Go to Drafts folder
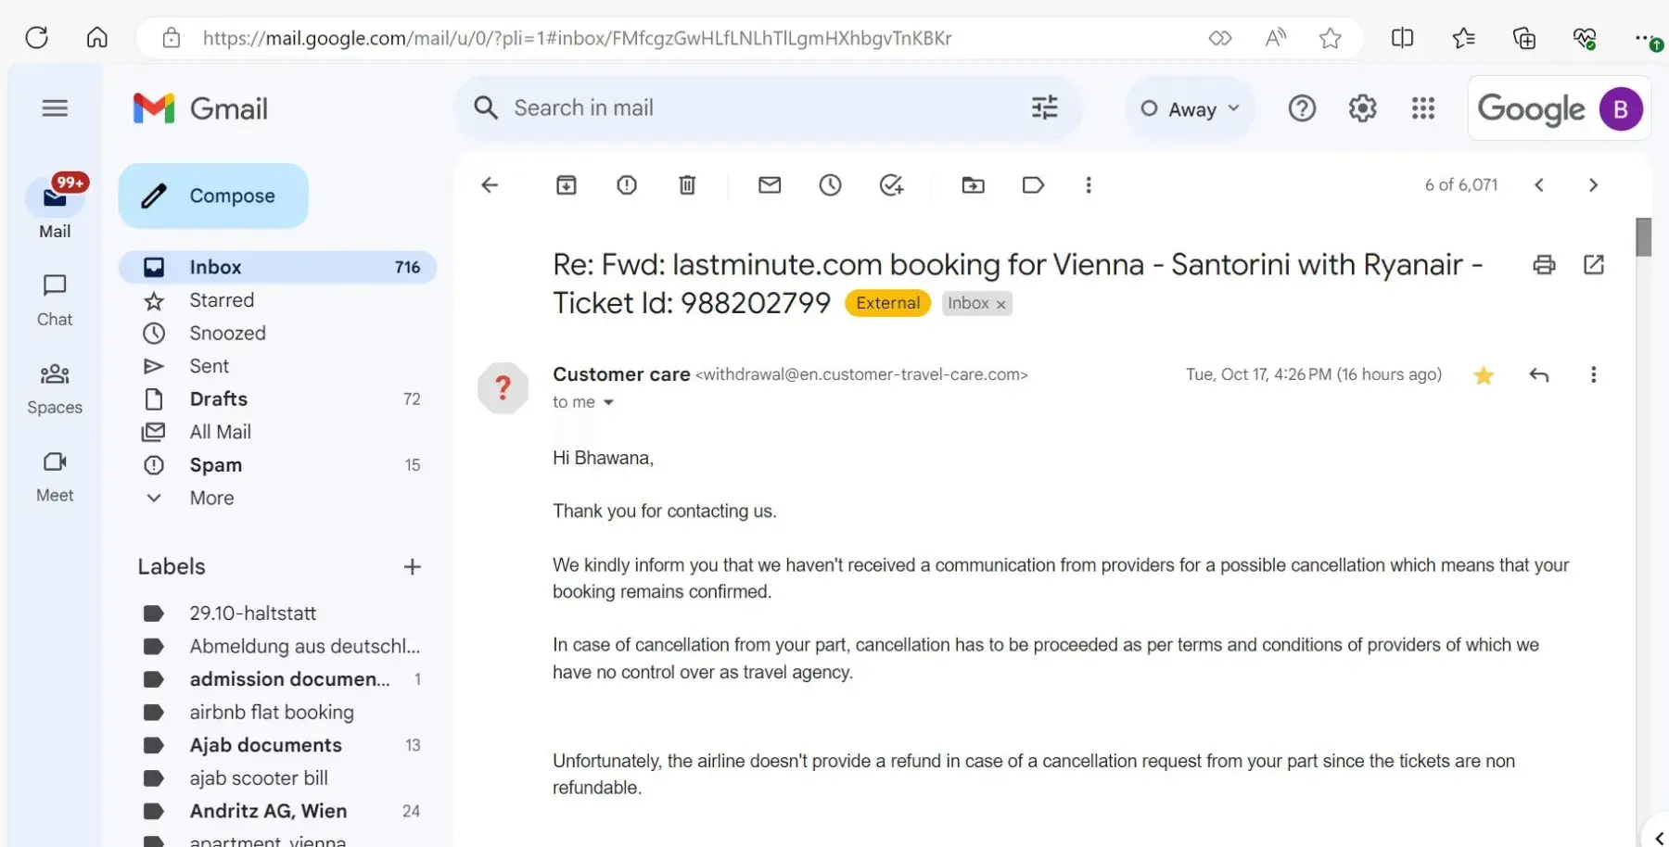Screen dimensions: 1669x847 pyautogui.click(x=218, y=399)
